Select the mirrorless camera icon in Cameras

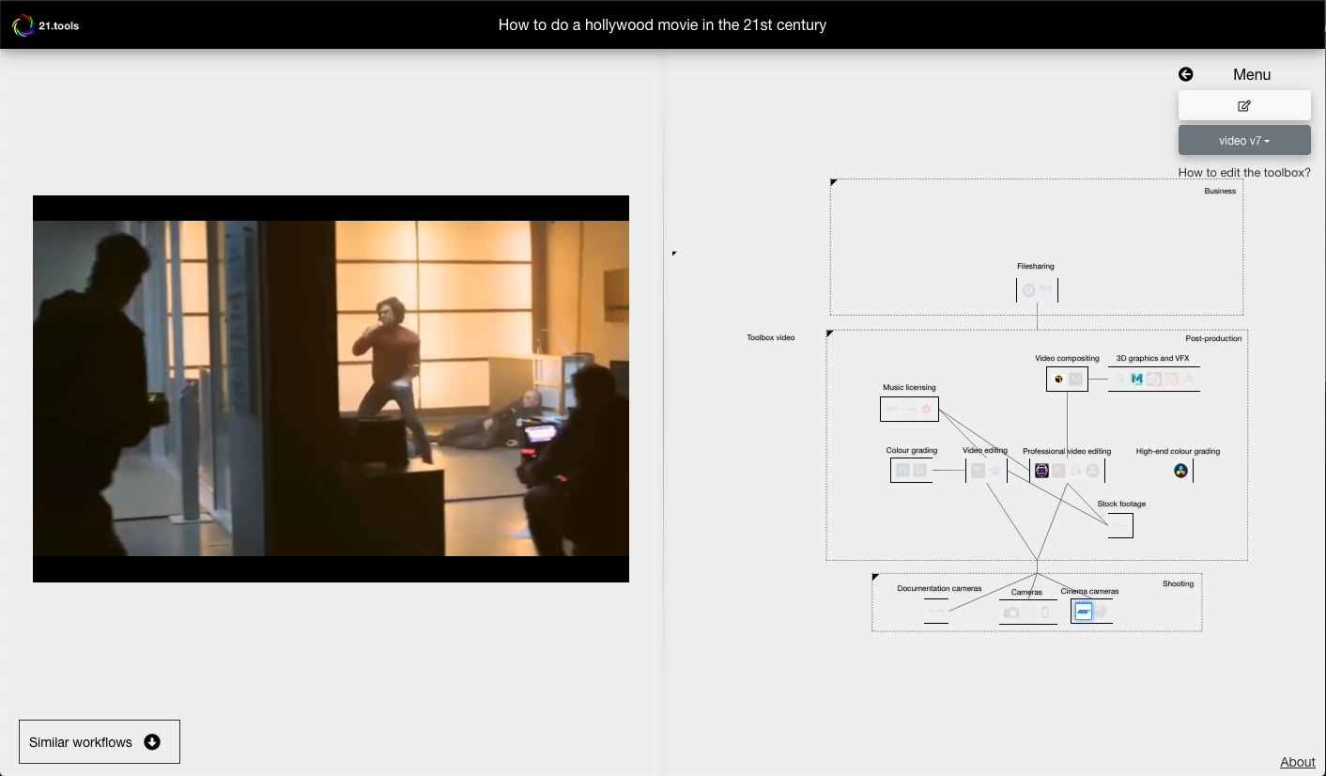[x=1029, y=613]
